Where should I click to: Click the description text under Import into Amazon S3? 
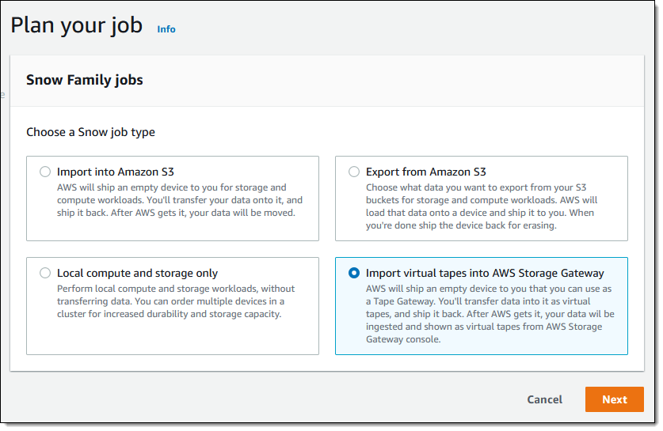tap(180, 200)
